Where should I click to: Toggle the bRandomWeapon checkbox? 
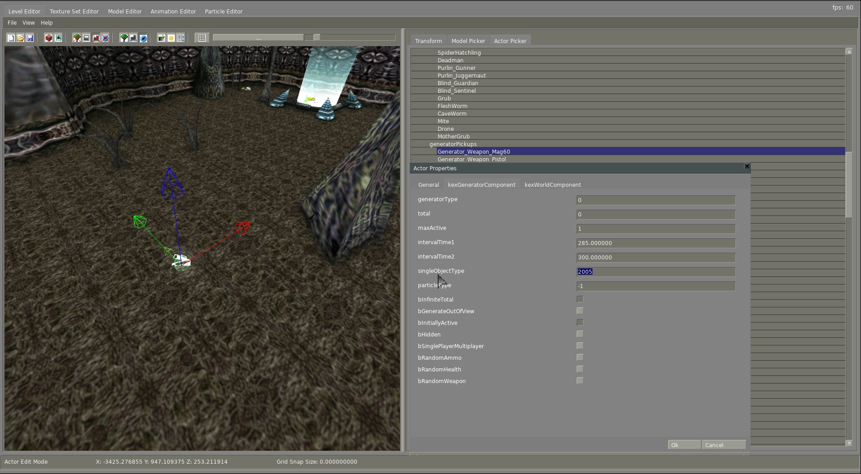580,380
